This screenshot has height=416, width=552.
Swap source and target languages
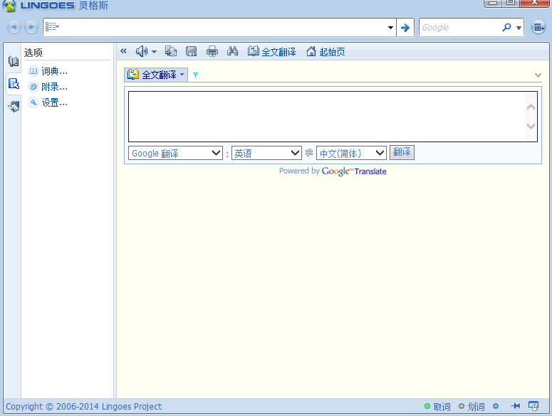(x=309, y=153)
